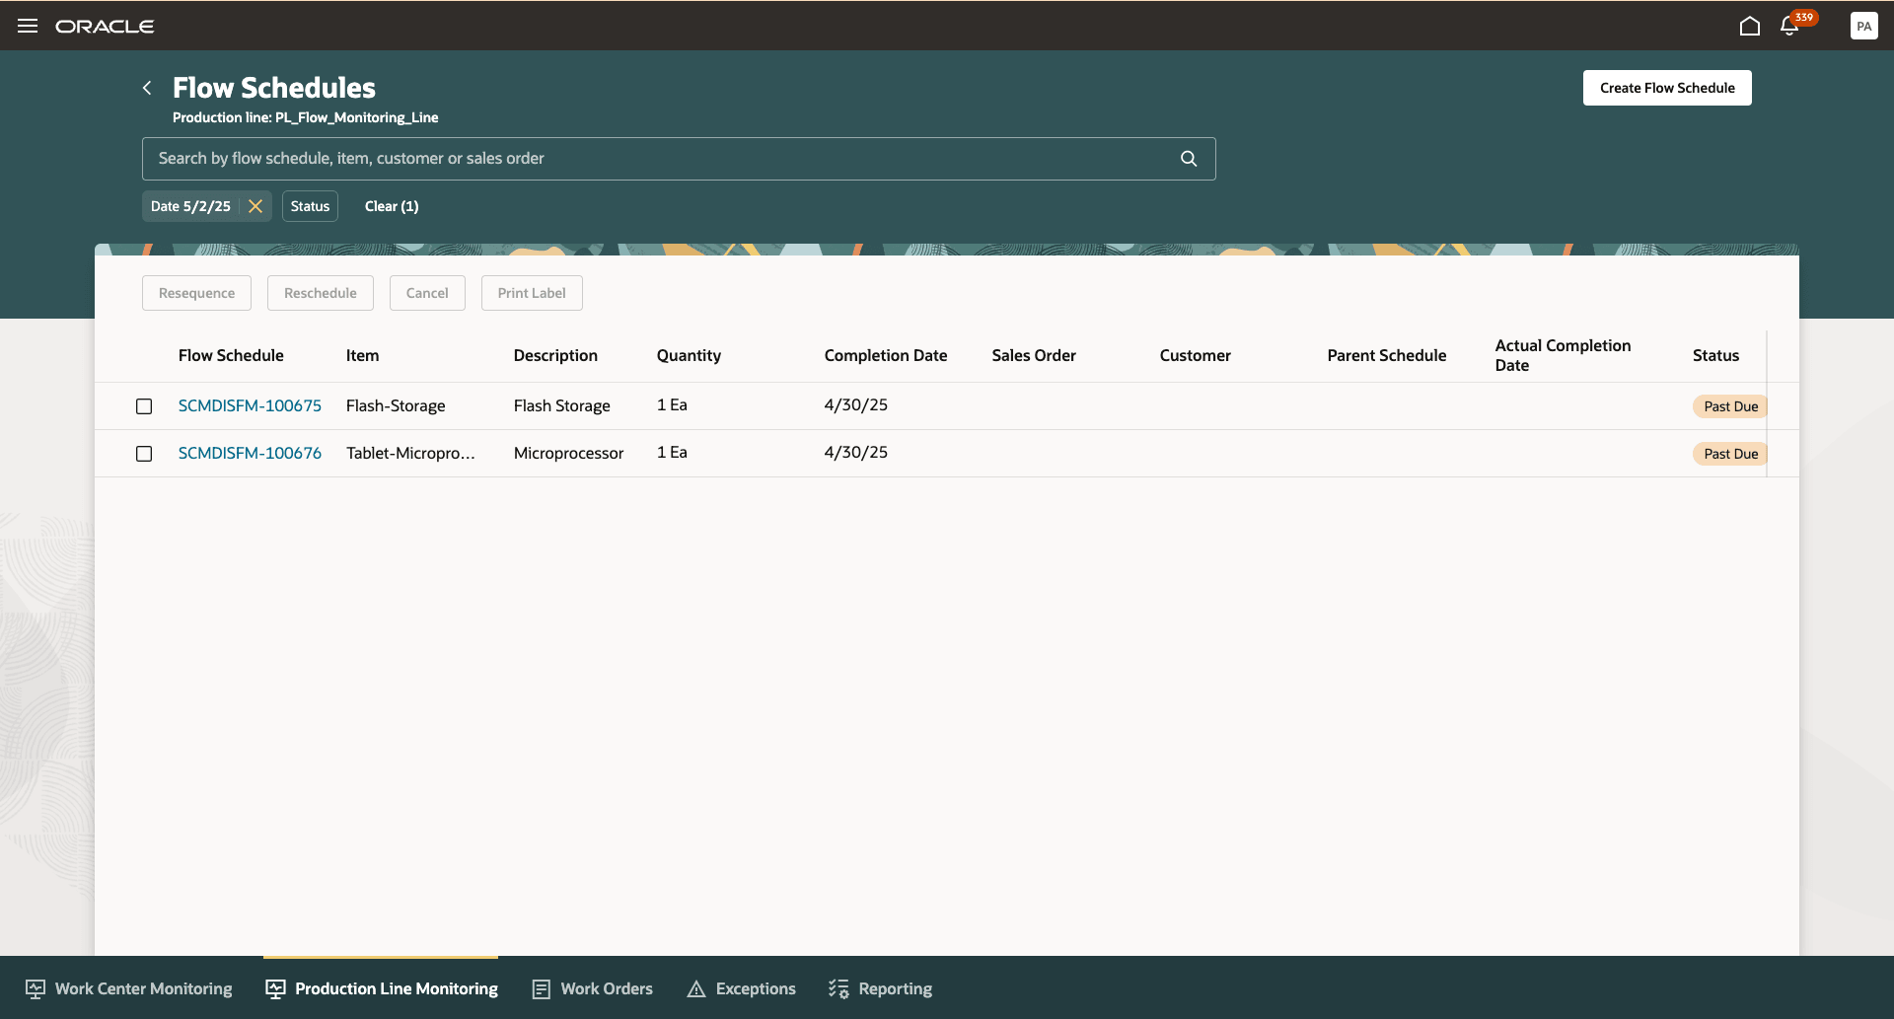Open flow schedule SCMDISFM-100676 link
Viewport: 1894px width, 1019px height.
pos(250,453)
